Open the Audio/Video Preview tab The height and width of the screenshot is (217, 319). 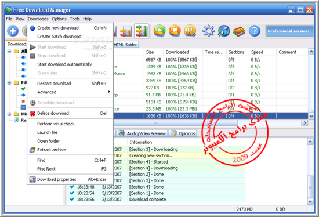click(x=143, y=133)
